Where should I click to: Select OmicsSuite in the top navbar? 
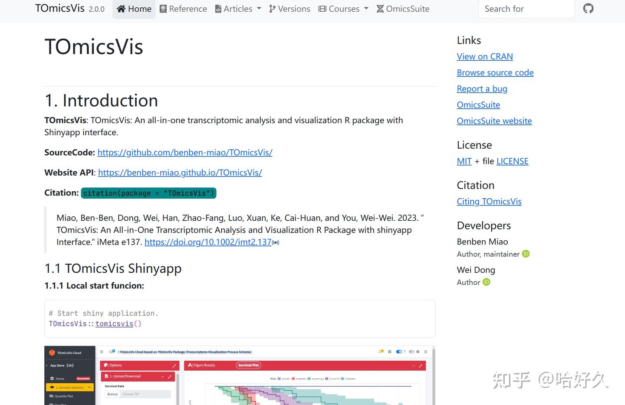click(x=403, y=9)
